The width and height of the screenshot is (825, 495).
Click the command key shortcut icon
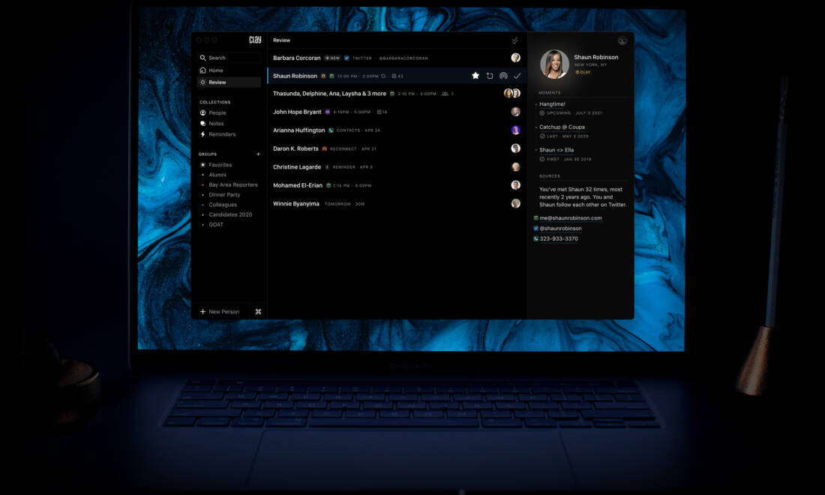[x=258, y=312]
